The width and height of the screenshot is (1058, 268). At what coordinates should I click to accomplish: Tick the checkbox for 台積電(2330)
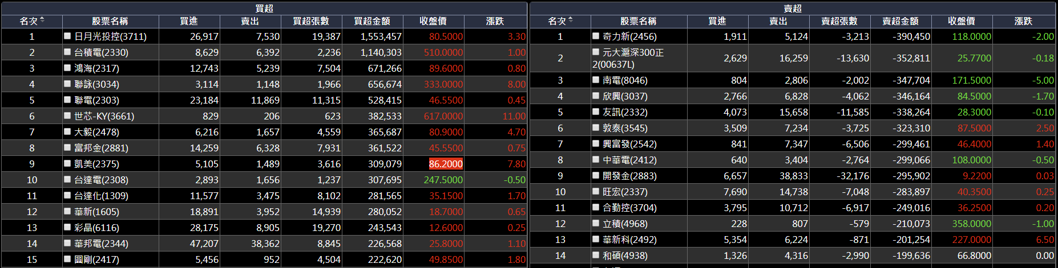coord(67,52)
